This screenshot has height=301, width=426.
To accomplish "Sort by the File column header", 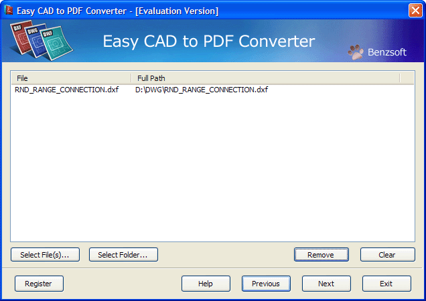I will point(71,78).
